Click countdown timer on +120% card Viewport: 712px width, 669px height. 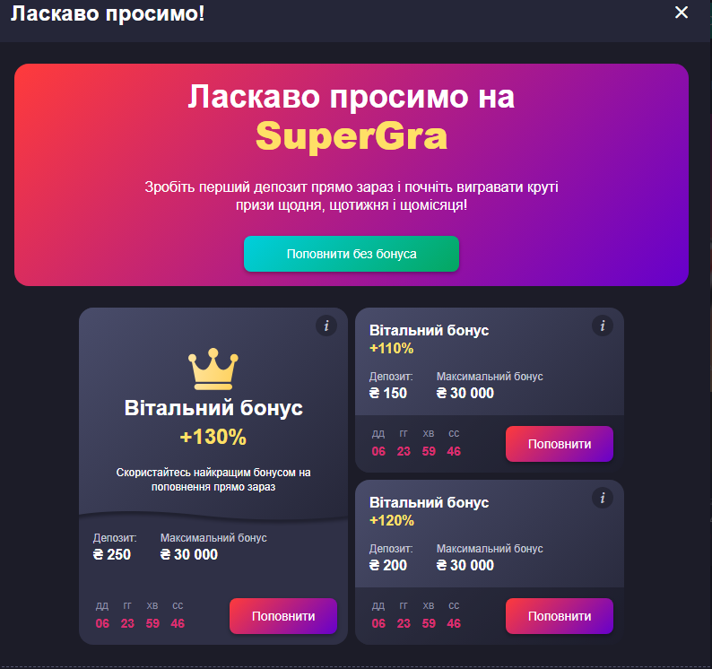pos(416,615)
